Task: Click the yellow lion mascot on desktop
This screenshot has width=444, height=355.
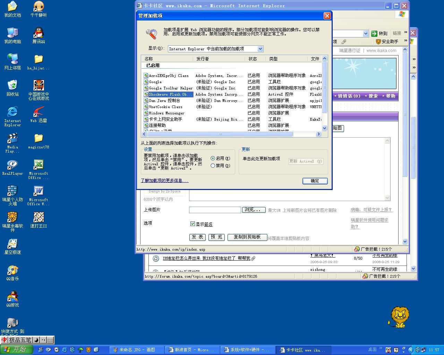Action: coord(399,317)
